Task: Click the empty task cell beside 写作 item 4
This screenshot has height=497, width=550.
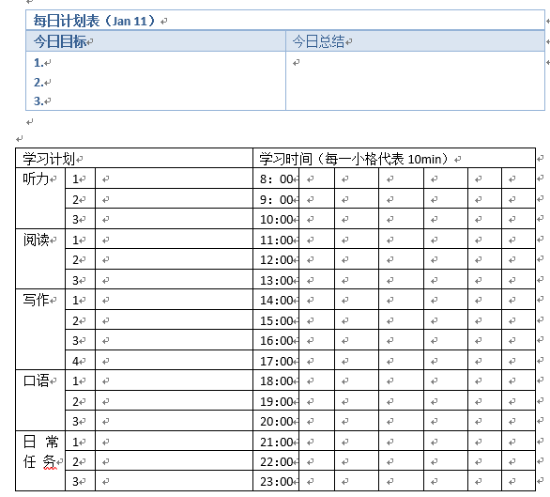Action: [x=174, y=360]
